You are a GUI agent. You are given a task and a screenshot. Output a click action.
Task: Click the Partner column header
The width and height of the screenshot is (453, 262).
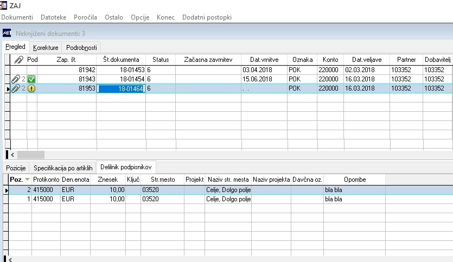coord(406,60)
